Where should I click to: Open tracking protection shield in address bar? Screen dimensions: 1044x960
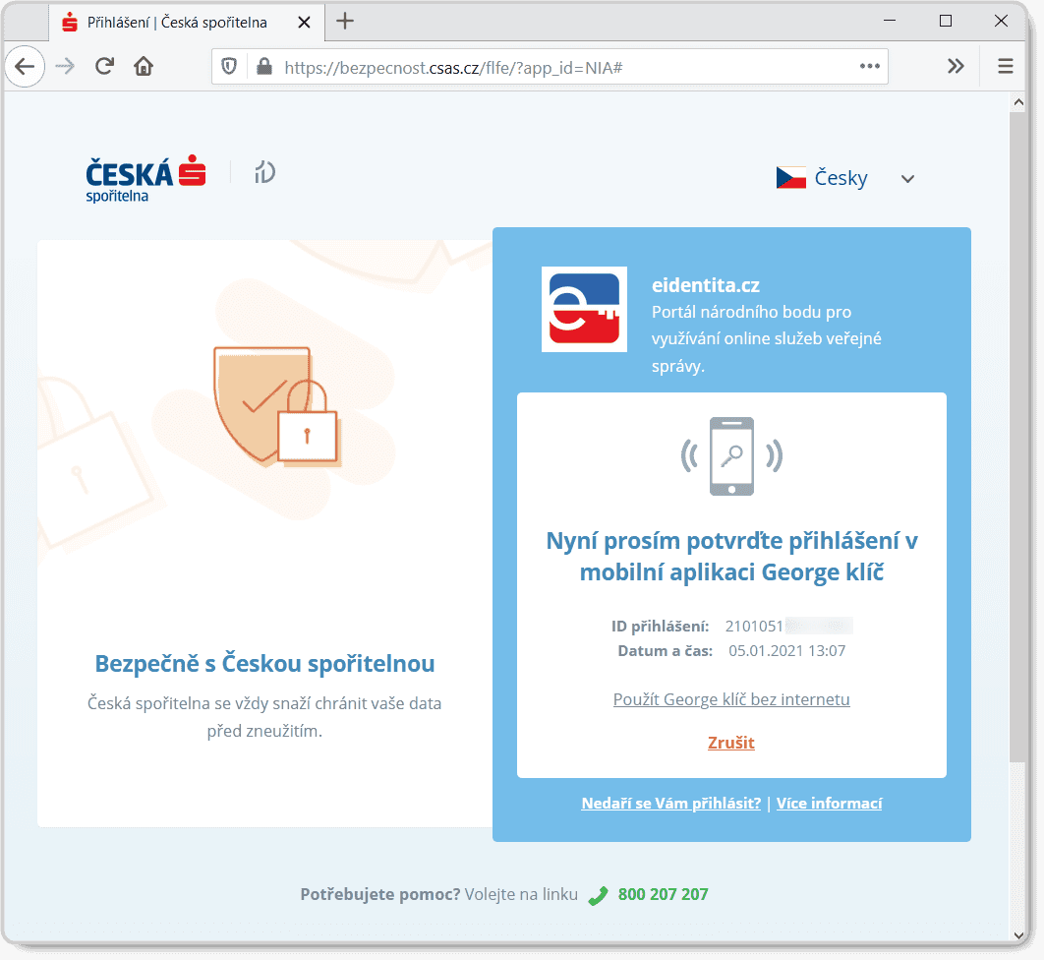click(x=229, y=66)
